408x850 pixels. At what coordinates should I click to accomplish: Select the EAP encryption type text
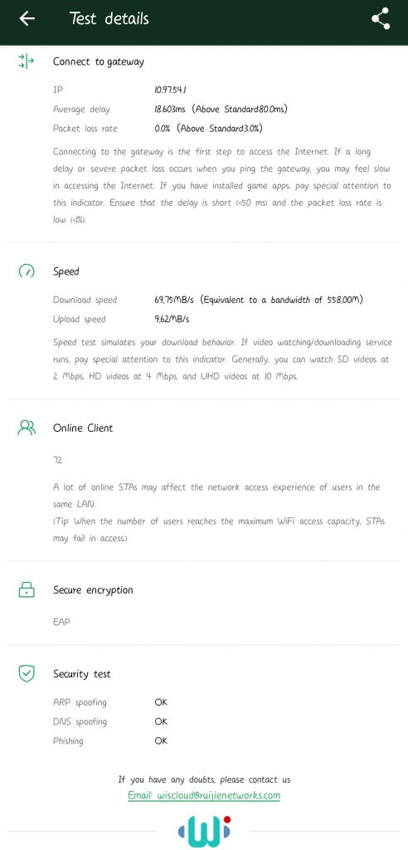pyautogui.click(x=61, y=622)
